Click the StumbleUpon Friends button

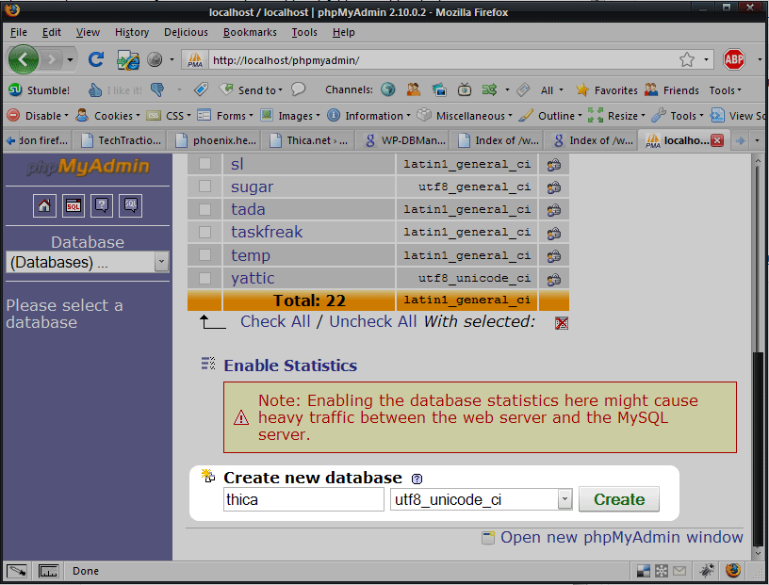671,90
